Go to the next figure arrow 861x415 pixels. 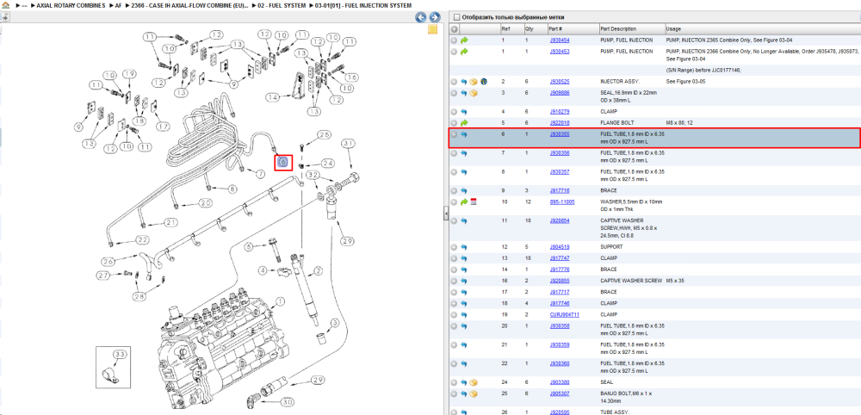434,17
